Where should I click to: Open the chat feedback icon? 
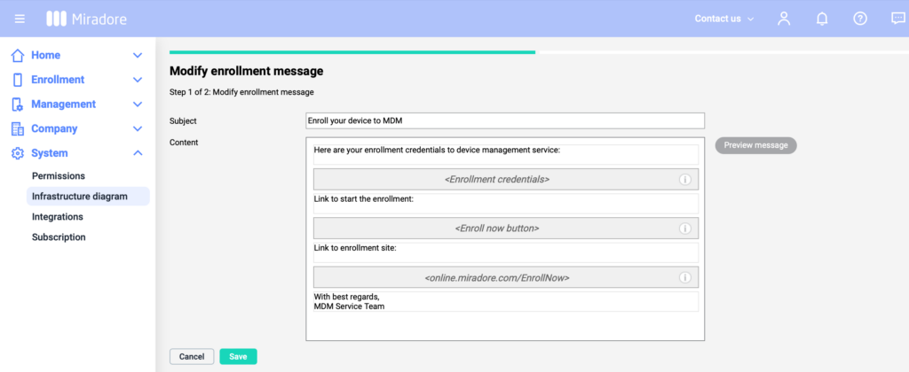(897, 19)
